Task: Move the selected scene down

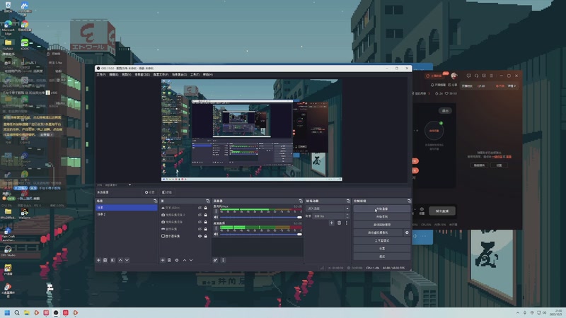Action: (x=127, y=260)
